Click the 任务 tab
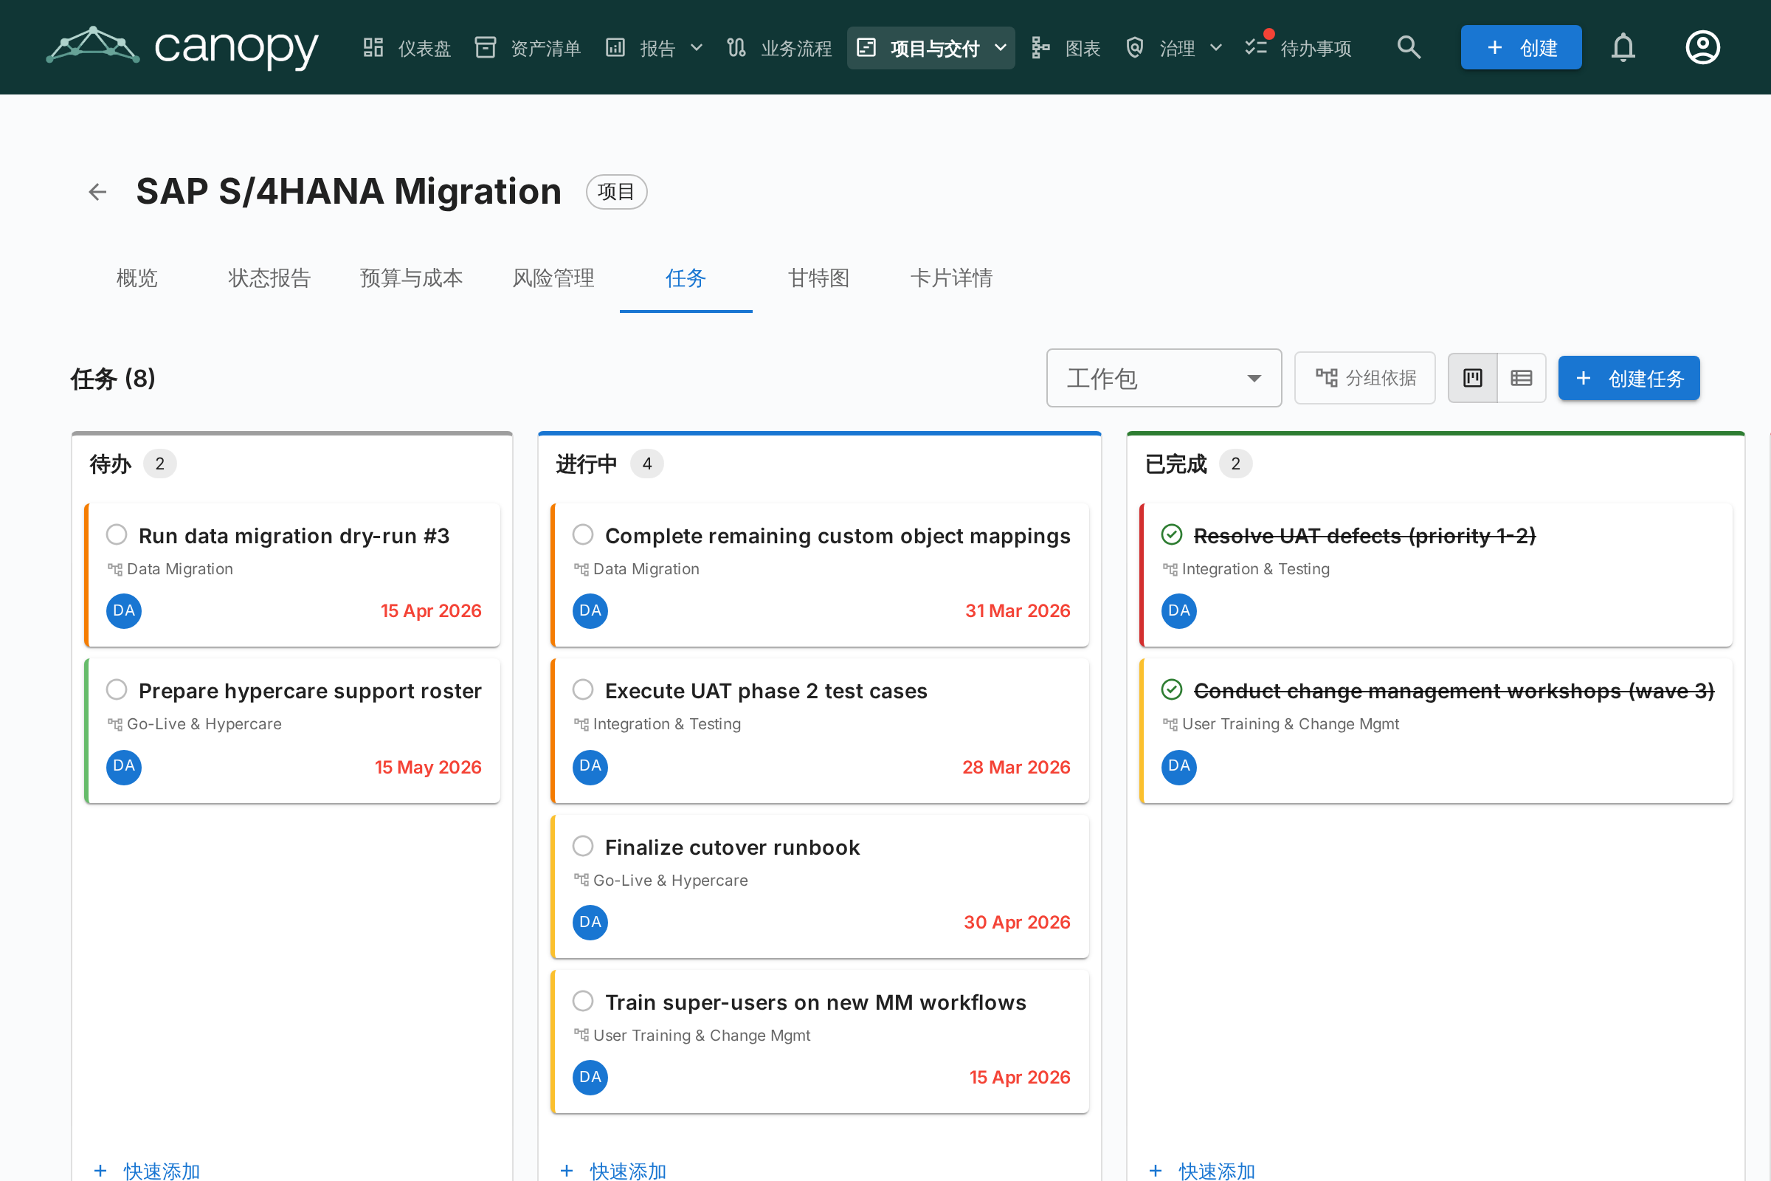1771x1181 pixels. pyautogui.click(x=686, y=279)
